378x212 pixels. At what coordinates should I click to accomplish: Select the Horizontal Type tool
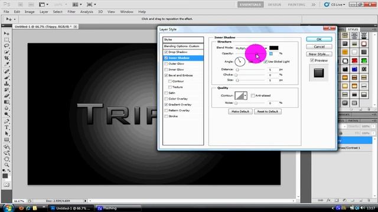pos(6,127)
